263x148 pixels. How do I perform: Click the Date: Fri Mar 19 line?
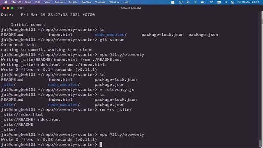pos(48,15)
